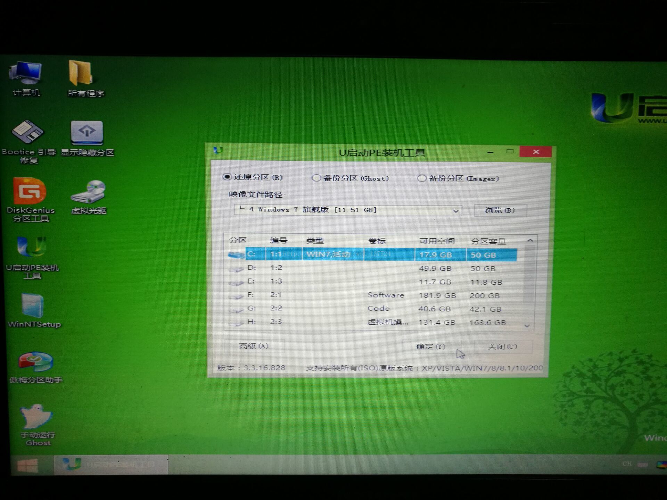Click the partition list scrollbar thumb
Image resolution: width=667 pixels, height=500 pixels.
[x=529, y=274]
